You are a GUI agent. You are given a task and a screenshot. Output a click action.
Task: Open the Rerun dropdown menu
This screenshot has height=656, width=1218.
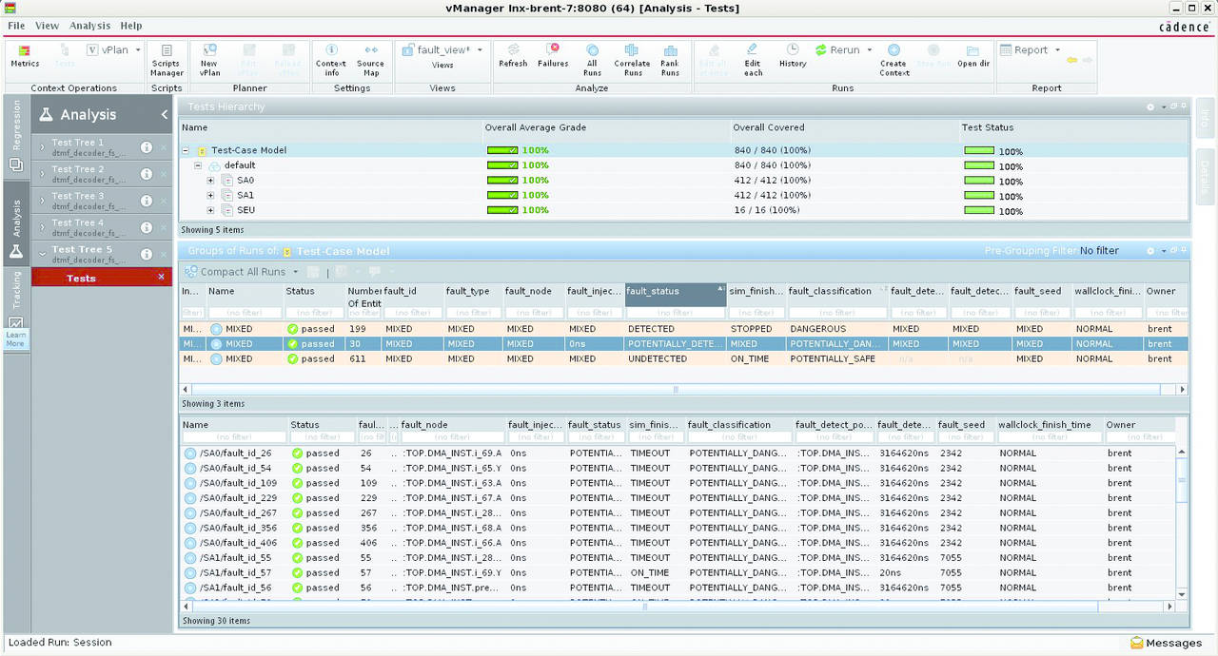coord(869,50)
